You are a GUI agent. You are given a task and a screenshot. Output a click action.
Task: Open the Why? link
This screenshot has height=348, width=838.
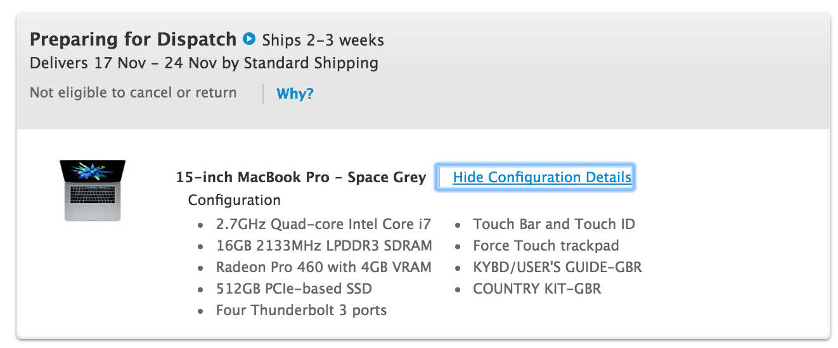[x=295, y=94]
